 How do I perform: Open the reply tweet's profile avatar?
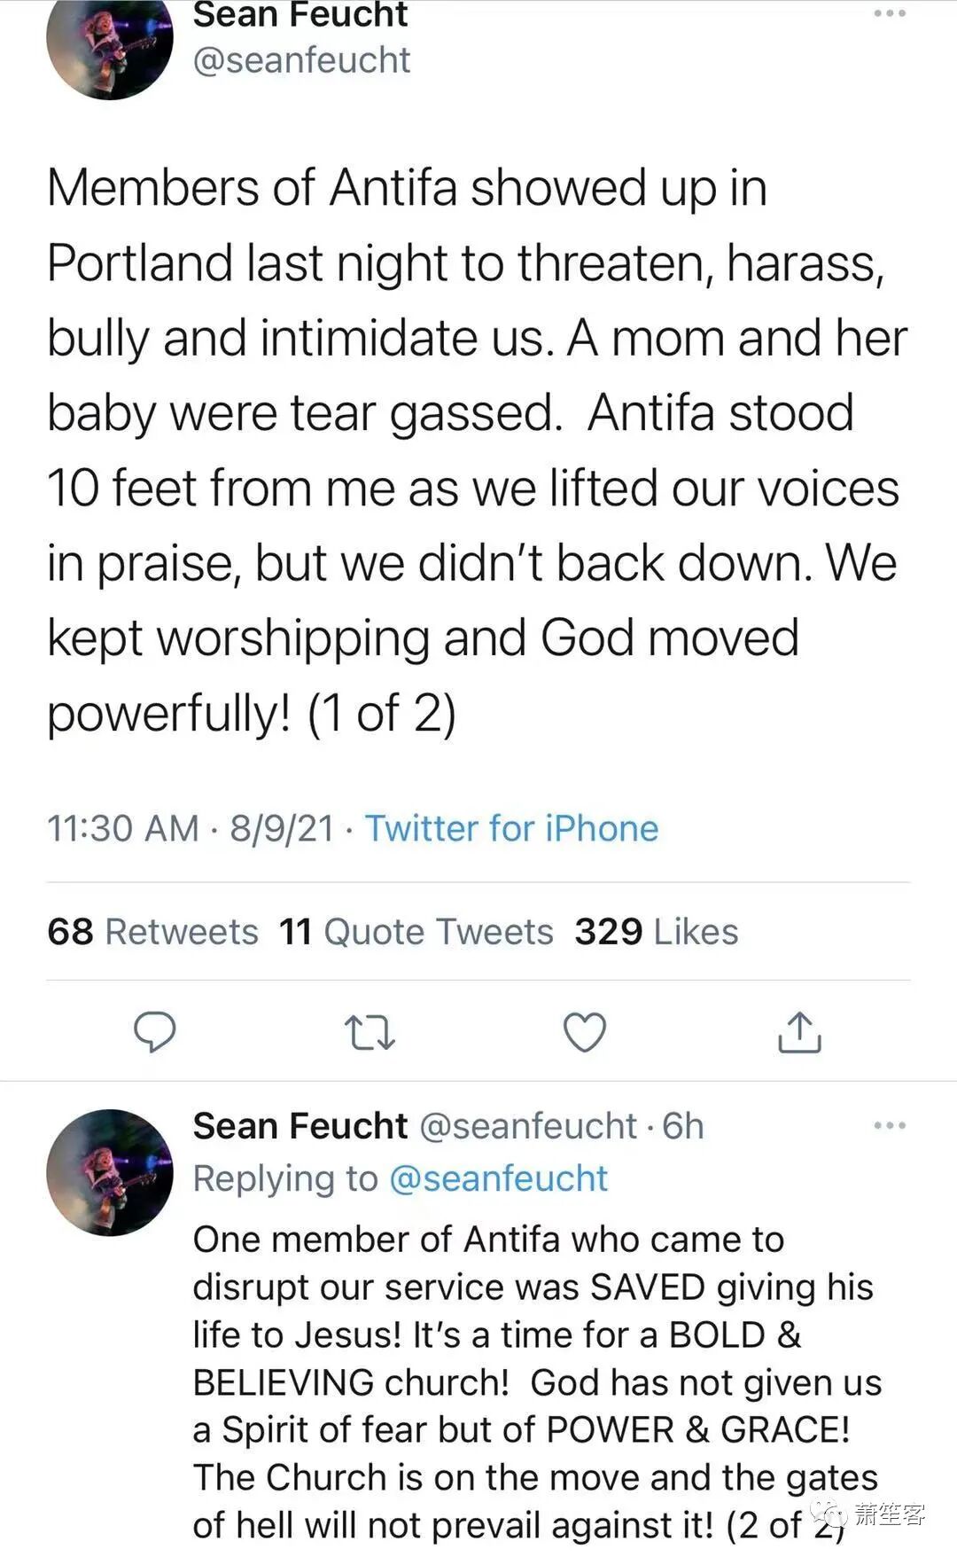tap(110, 1172)
